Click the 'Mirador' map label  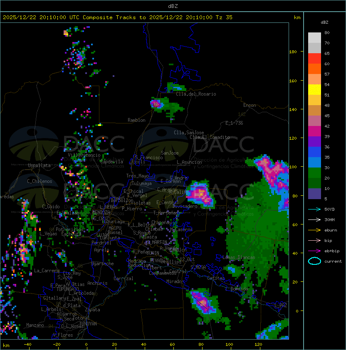tap(175, 281)
